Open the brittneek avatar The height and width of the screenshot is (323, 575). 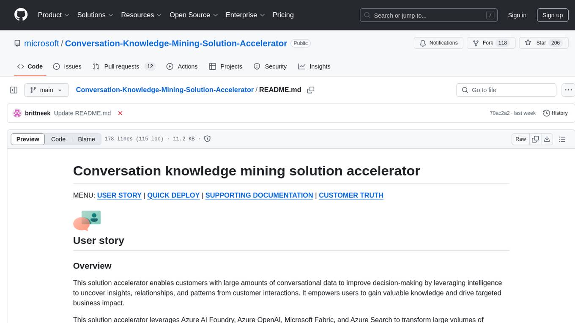17,113
